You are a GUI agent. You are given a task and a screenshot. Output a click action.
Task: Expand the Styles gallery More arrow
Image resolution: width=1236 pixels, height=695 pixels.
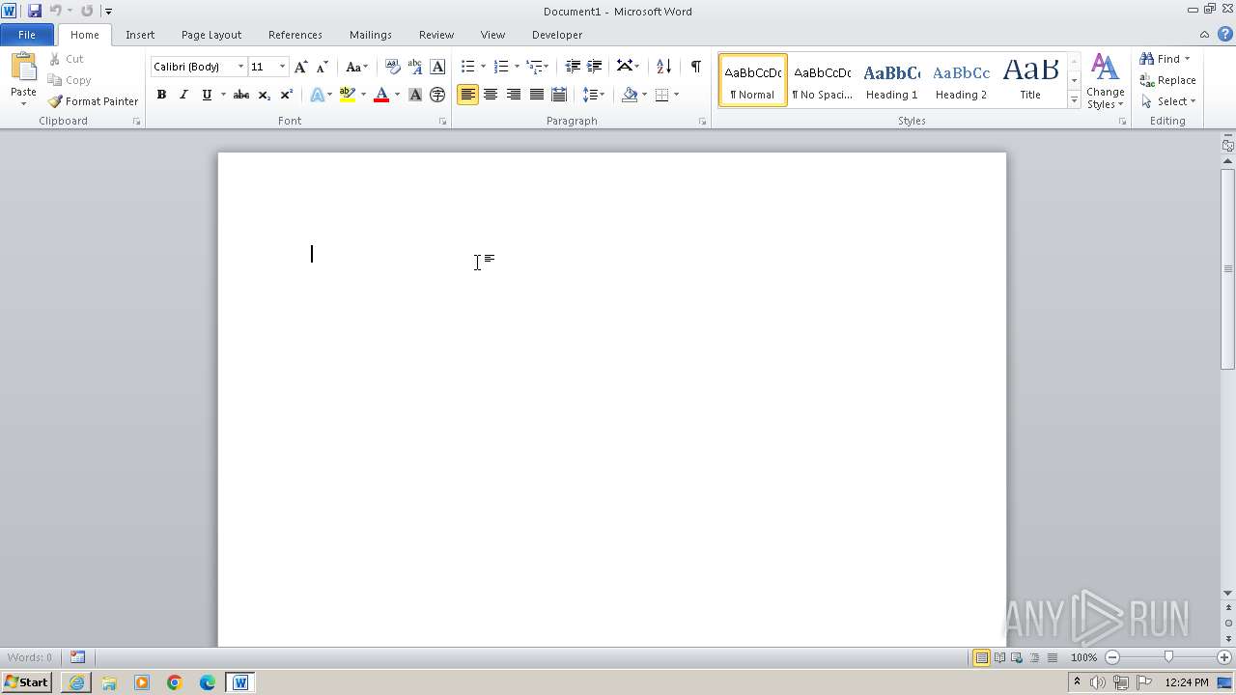(x=1074, y=100)
